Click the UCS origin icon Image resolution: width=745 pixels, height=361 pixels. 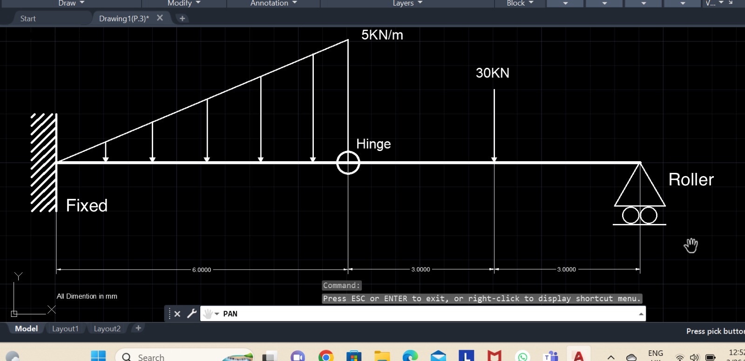pos(14,314)
